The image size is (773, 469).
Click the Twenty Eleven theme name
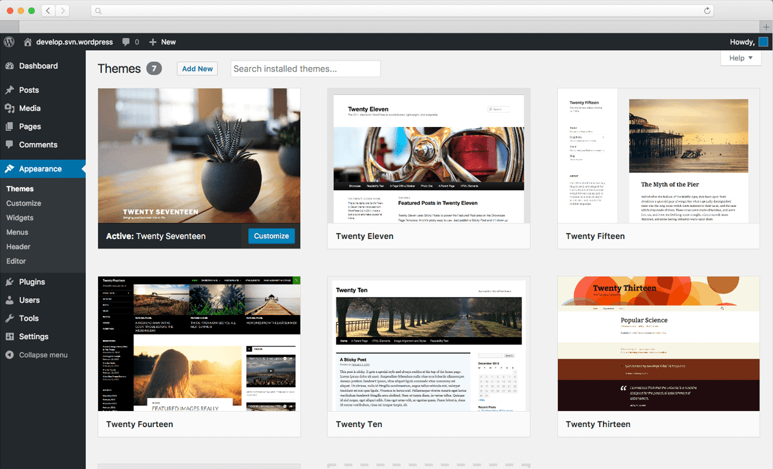click(x=365, y=236)
